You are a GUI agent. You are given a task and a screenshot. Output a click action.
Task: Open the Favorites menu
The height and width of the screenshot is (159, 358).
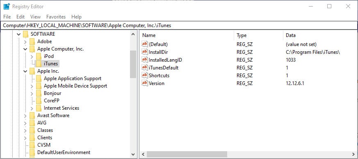click(56, 17)
